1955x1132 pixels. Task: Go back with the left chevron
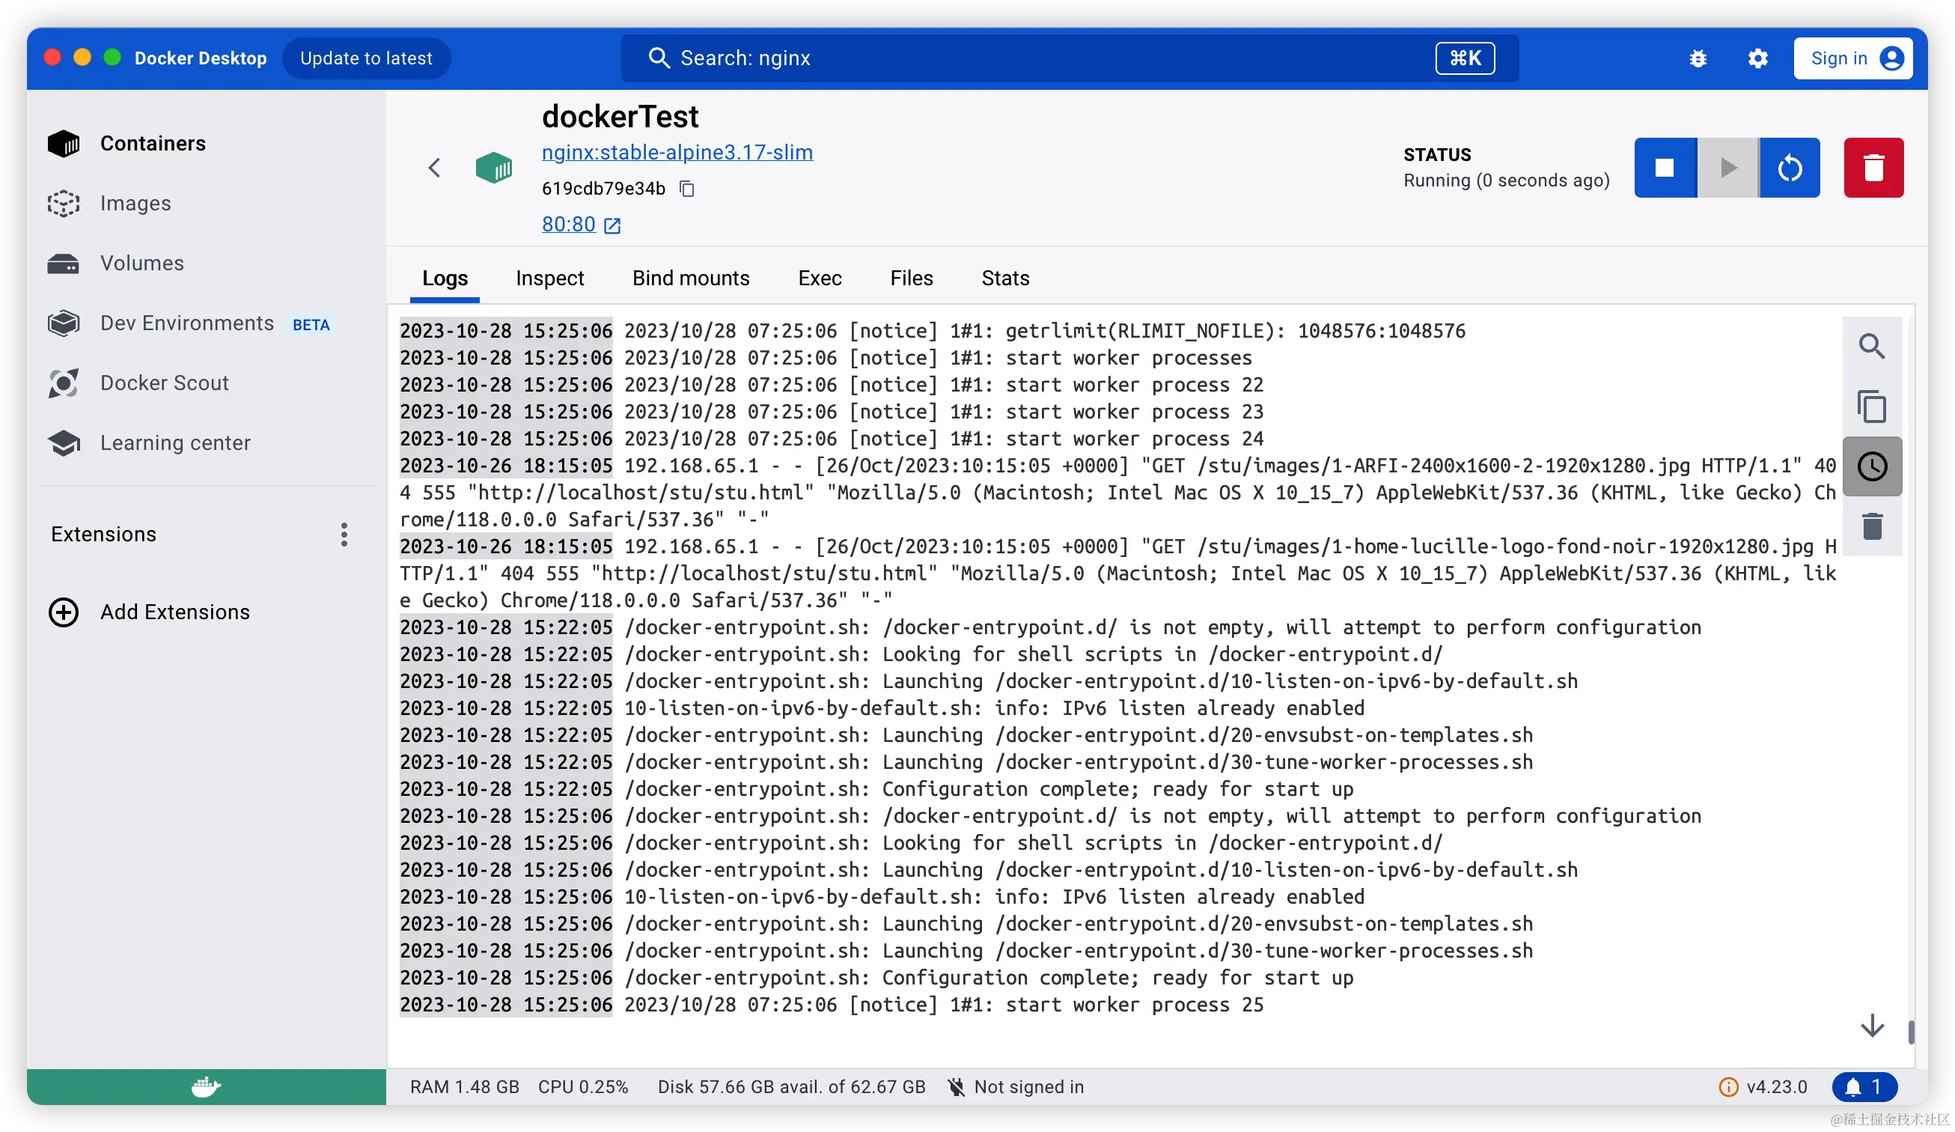[434, 168]
